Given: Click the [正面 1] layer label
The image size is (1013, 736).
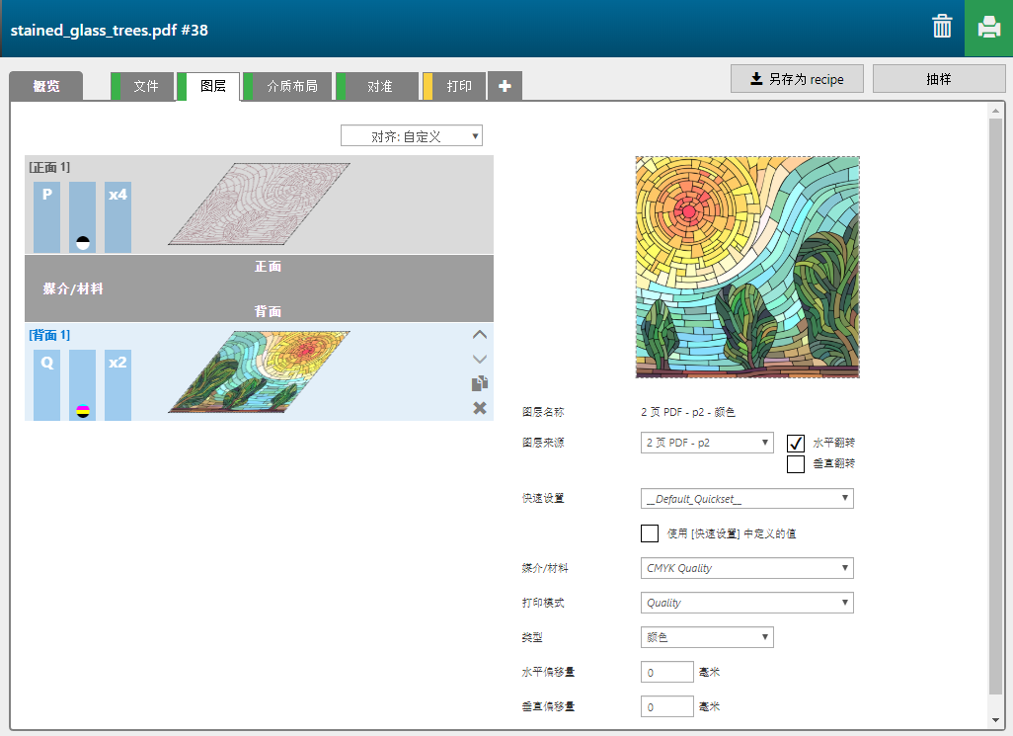Looking at the screenshot, I should click(49, 167).
